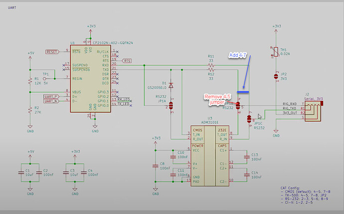Click the GS2005ELD diode value text
344x214 pixels.
pyautogui.click(x=157, y=88)
